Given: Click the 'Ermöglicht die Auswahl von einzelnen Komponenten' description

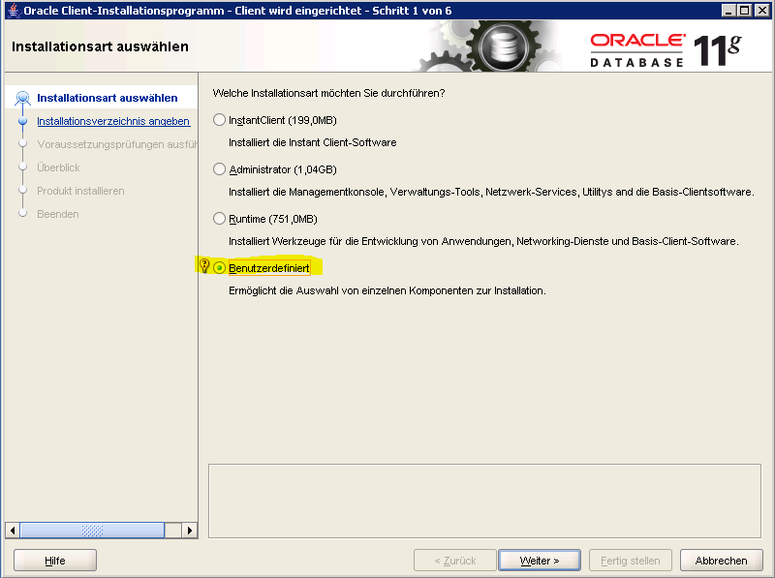Looking at the screenshot, I should tap(387, 290).
